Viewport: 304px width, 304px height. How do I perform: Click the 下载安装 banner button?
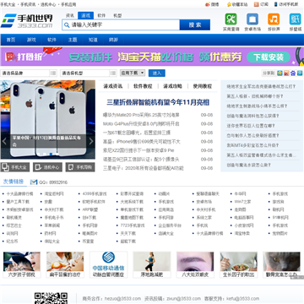pos(269,57)
